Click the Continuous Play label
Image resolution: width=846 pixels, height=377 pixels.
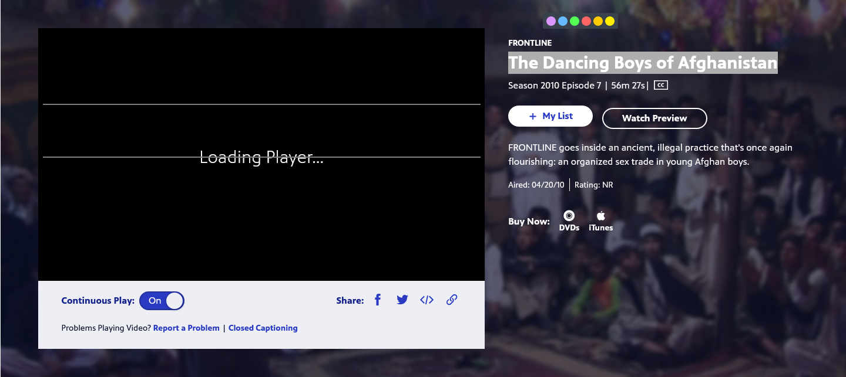(98, 301)
